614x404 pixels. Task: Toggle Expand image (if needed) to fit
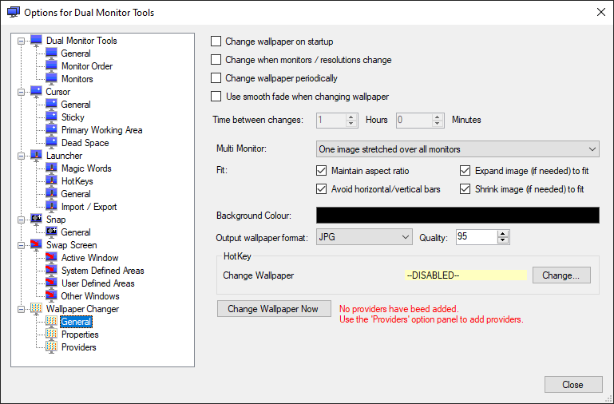465,171
